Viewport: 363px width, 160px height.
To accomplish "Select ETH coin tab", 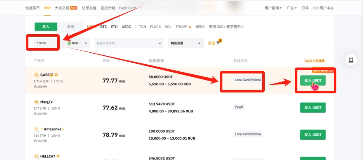I will pyautogui.click(x=114, y=27).
